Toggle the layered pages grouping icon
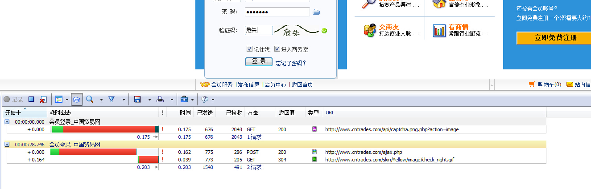Screen dimensions: 591x189 (x=77, y=100)
